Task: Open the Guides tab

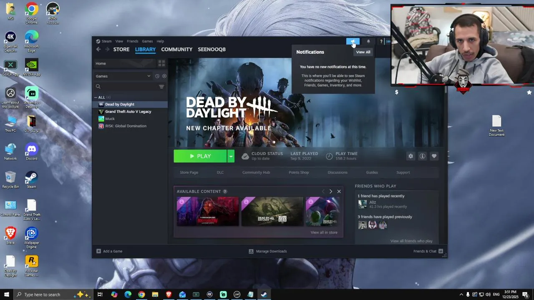Action: click(372, 172)
